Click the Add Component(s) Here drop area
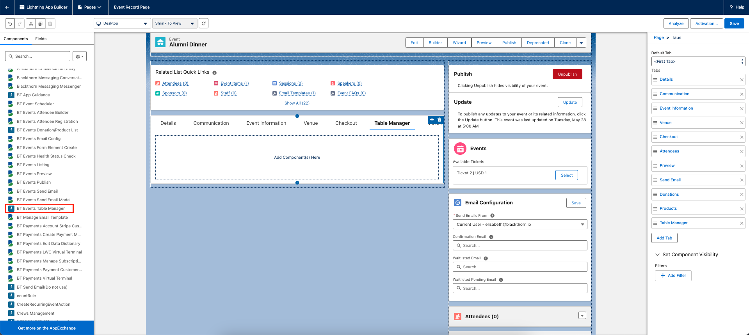 (297, 158)
